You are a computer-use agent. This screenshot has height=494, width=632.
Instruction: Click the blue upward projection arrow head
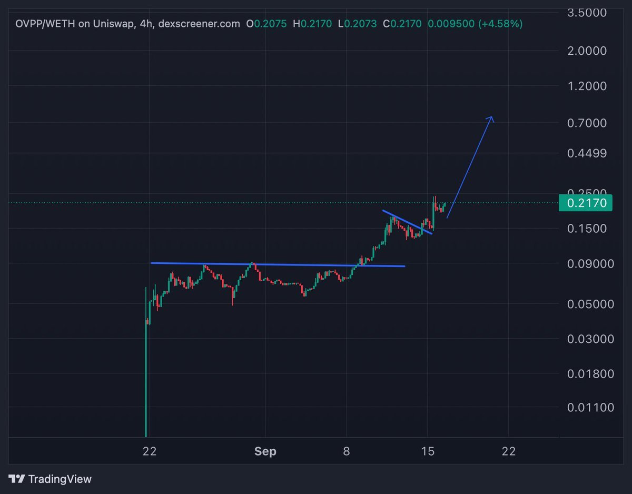tap(490, 120)
